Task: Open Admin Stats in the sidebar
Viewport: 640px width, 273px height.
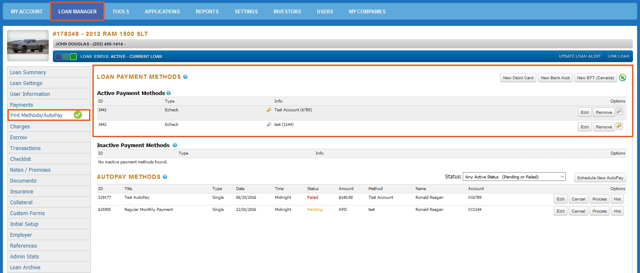Action: (49, 256)
